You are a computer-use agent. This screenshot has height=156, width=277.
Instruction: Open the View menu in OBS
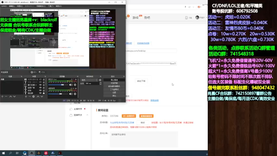[x=20, y=6]
